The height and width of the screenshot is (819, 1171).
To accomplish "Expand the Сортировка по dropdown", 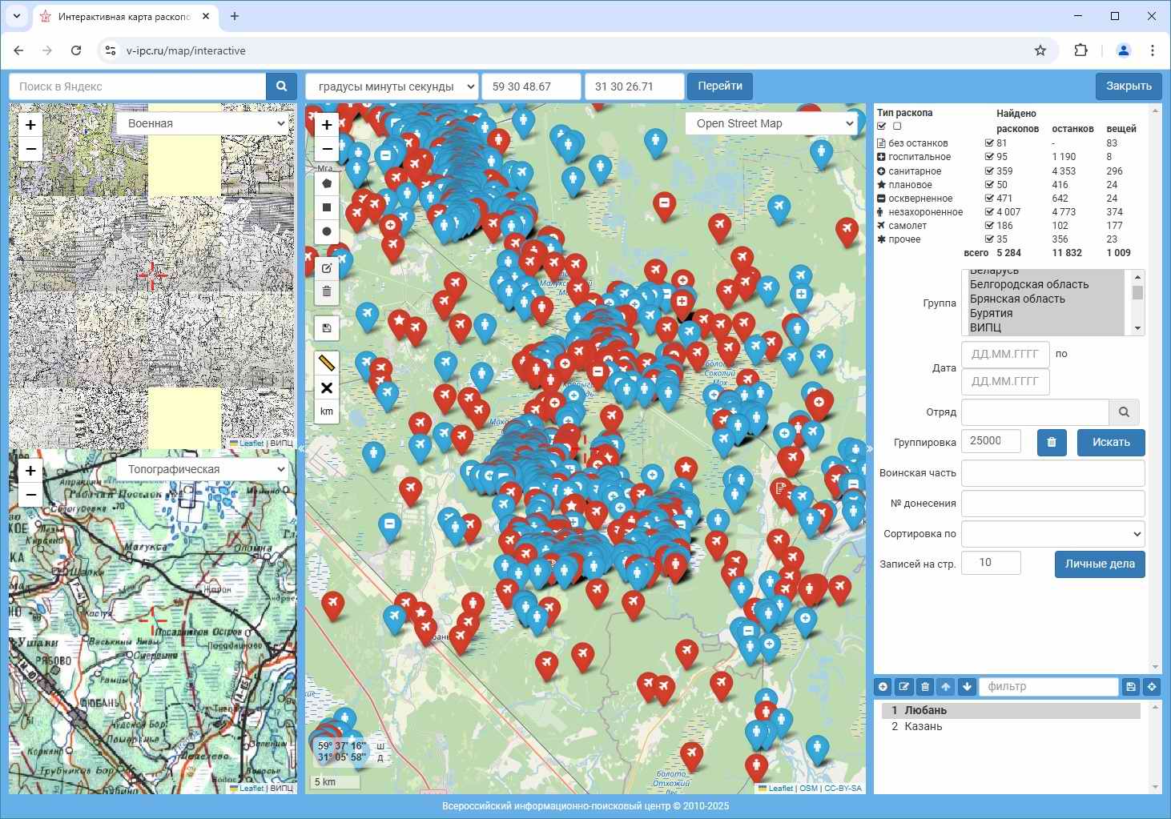I will pyautogui.click(x=1052, y=534).
